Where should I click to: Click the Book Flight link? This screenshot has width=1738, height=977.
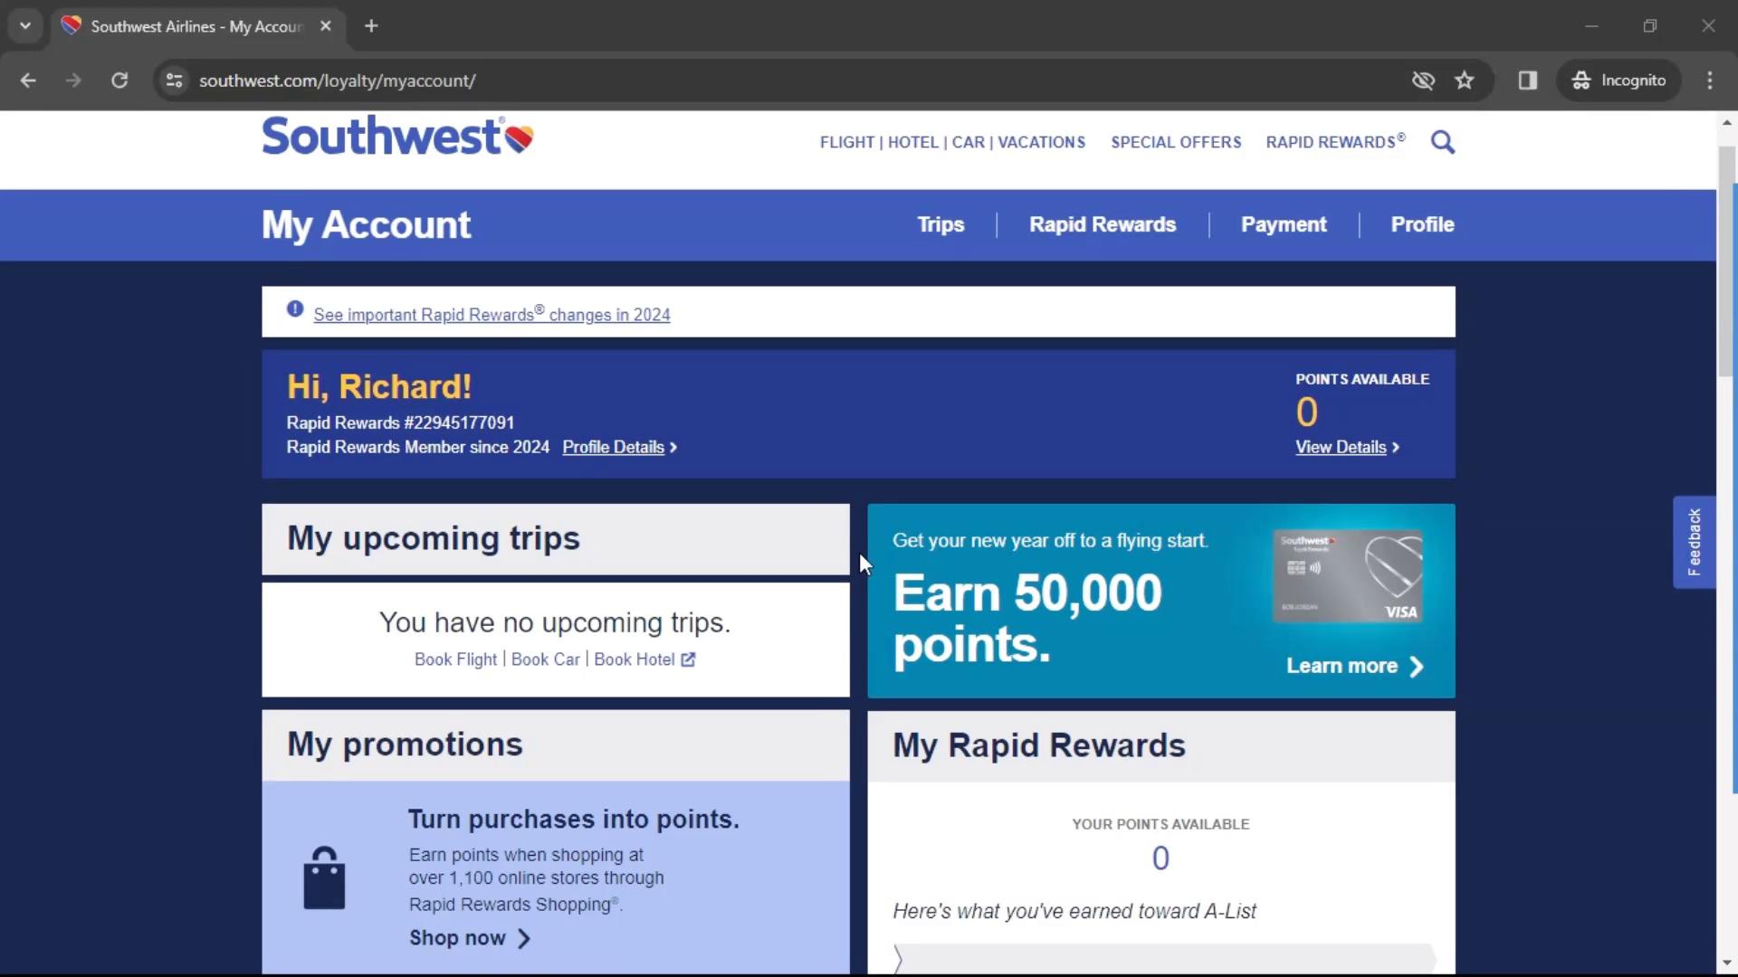pyautogui.click(x=454, y=659)
